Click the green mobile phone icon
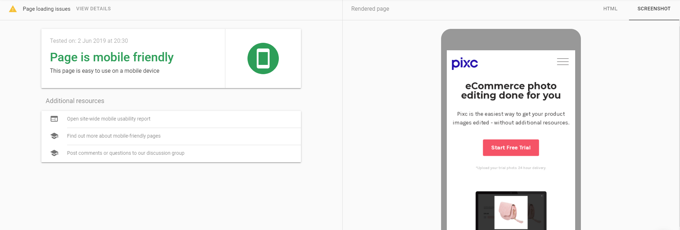Image resolution: width=680 pixels, height=230 pixels. pos(263,58)
